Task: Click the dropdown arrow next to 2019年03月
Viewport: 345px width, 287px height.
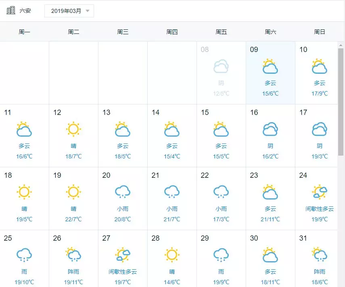Action: pos(88,11)
